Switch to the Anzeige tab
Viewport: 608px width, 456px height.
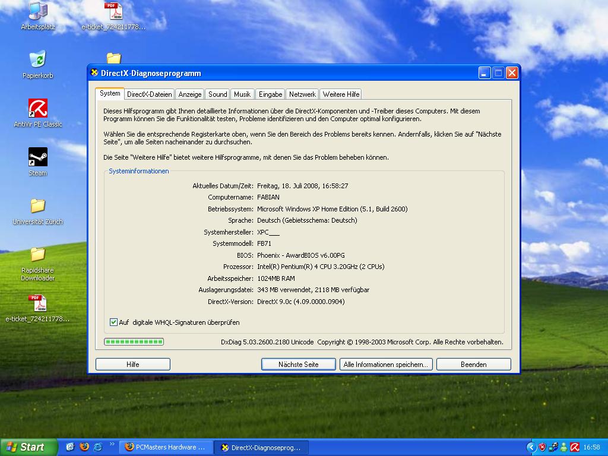click(190, 94)
